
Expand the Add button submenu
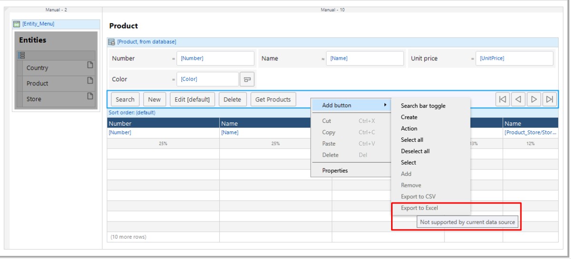tap(350, 105)
